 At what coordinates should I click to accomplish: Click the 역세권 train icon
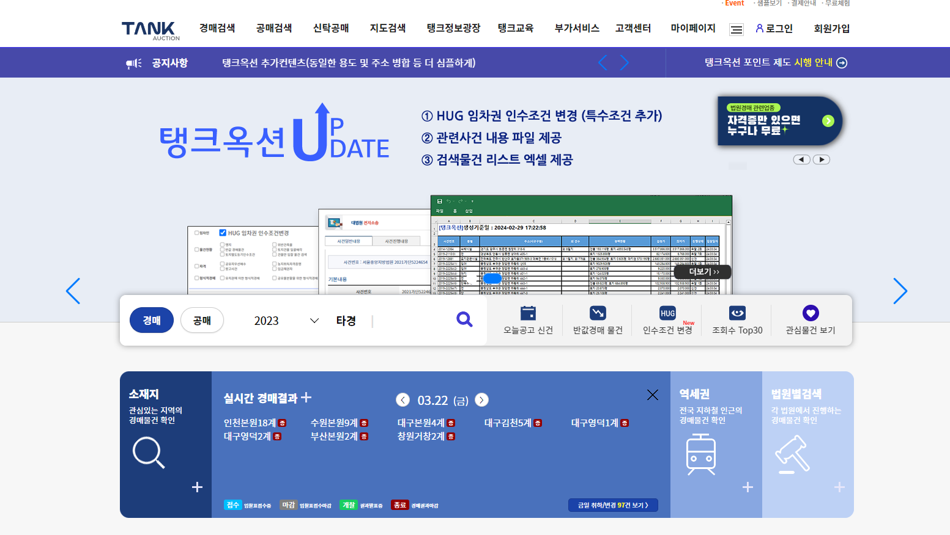click(x=701, y=454)
